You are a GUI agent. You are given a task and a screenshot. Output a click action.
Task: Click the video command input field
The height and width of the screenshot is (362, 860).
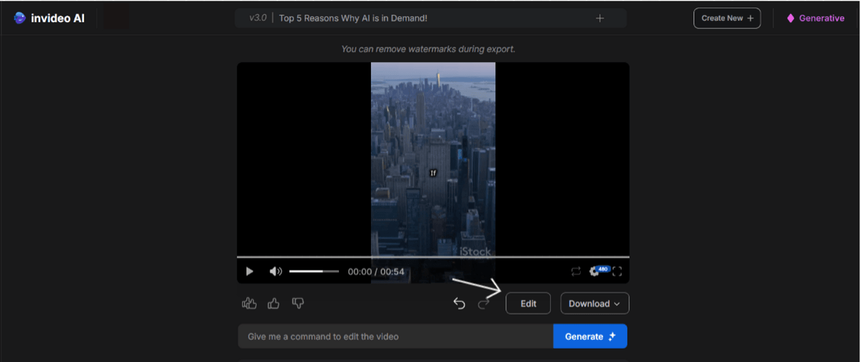393,336
